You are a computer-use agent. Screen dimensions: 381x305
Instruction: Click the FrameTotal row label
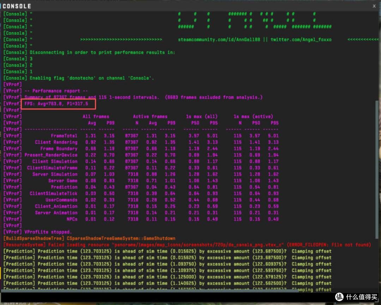pos(64,136)
